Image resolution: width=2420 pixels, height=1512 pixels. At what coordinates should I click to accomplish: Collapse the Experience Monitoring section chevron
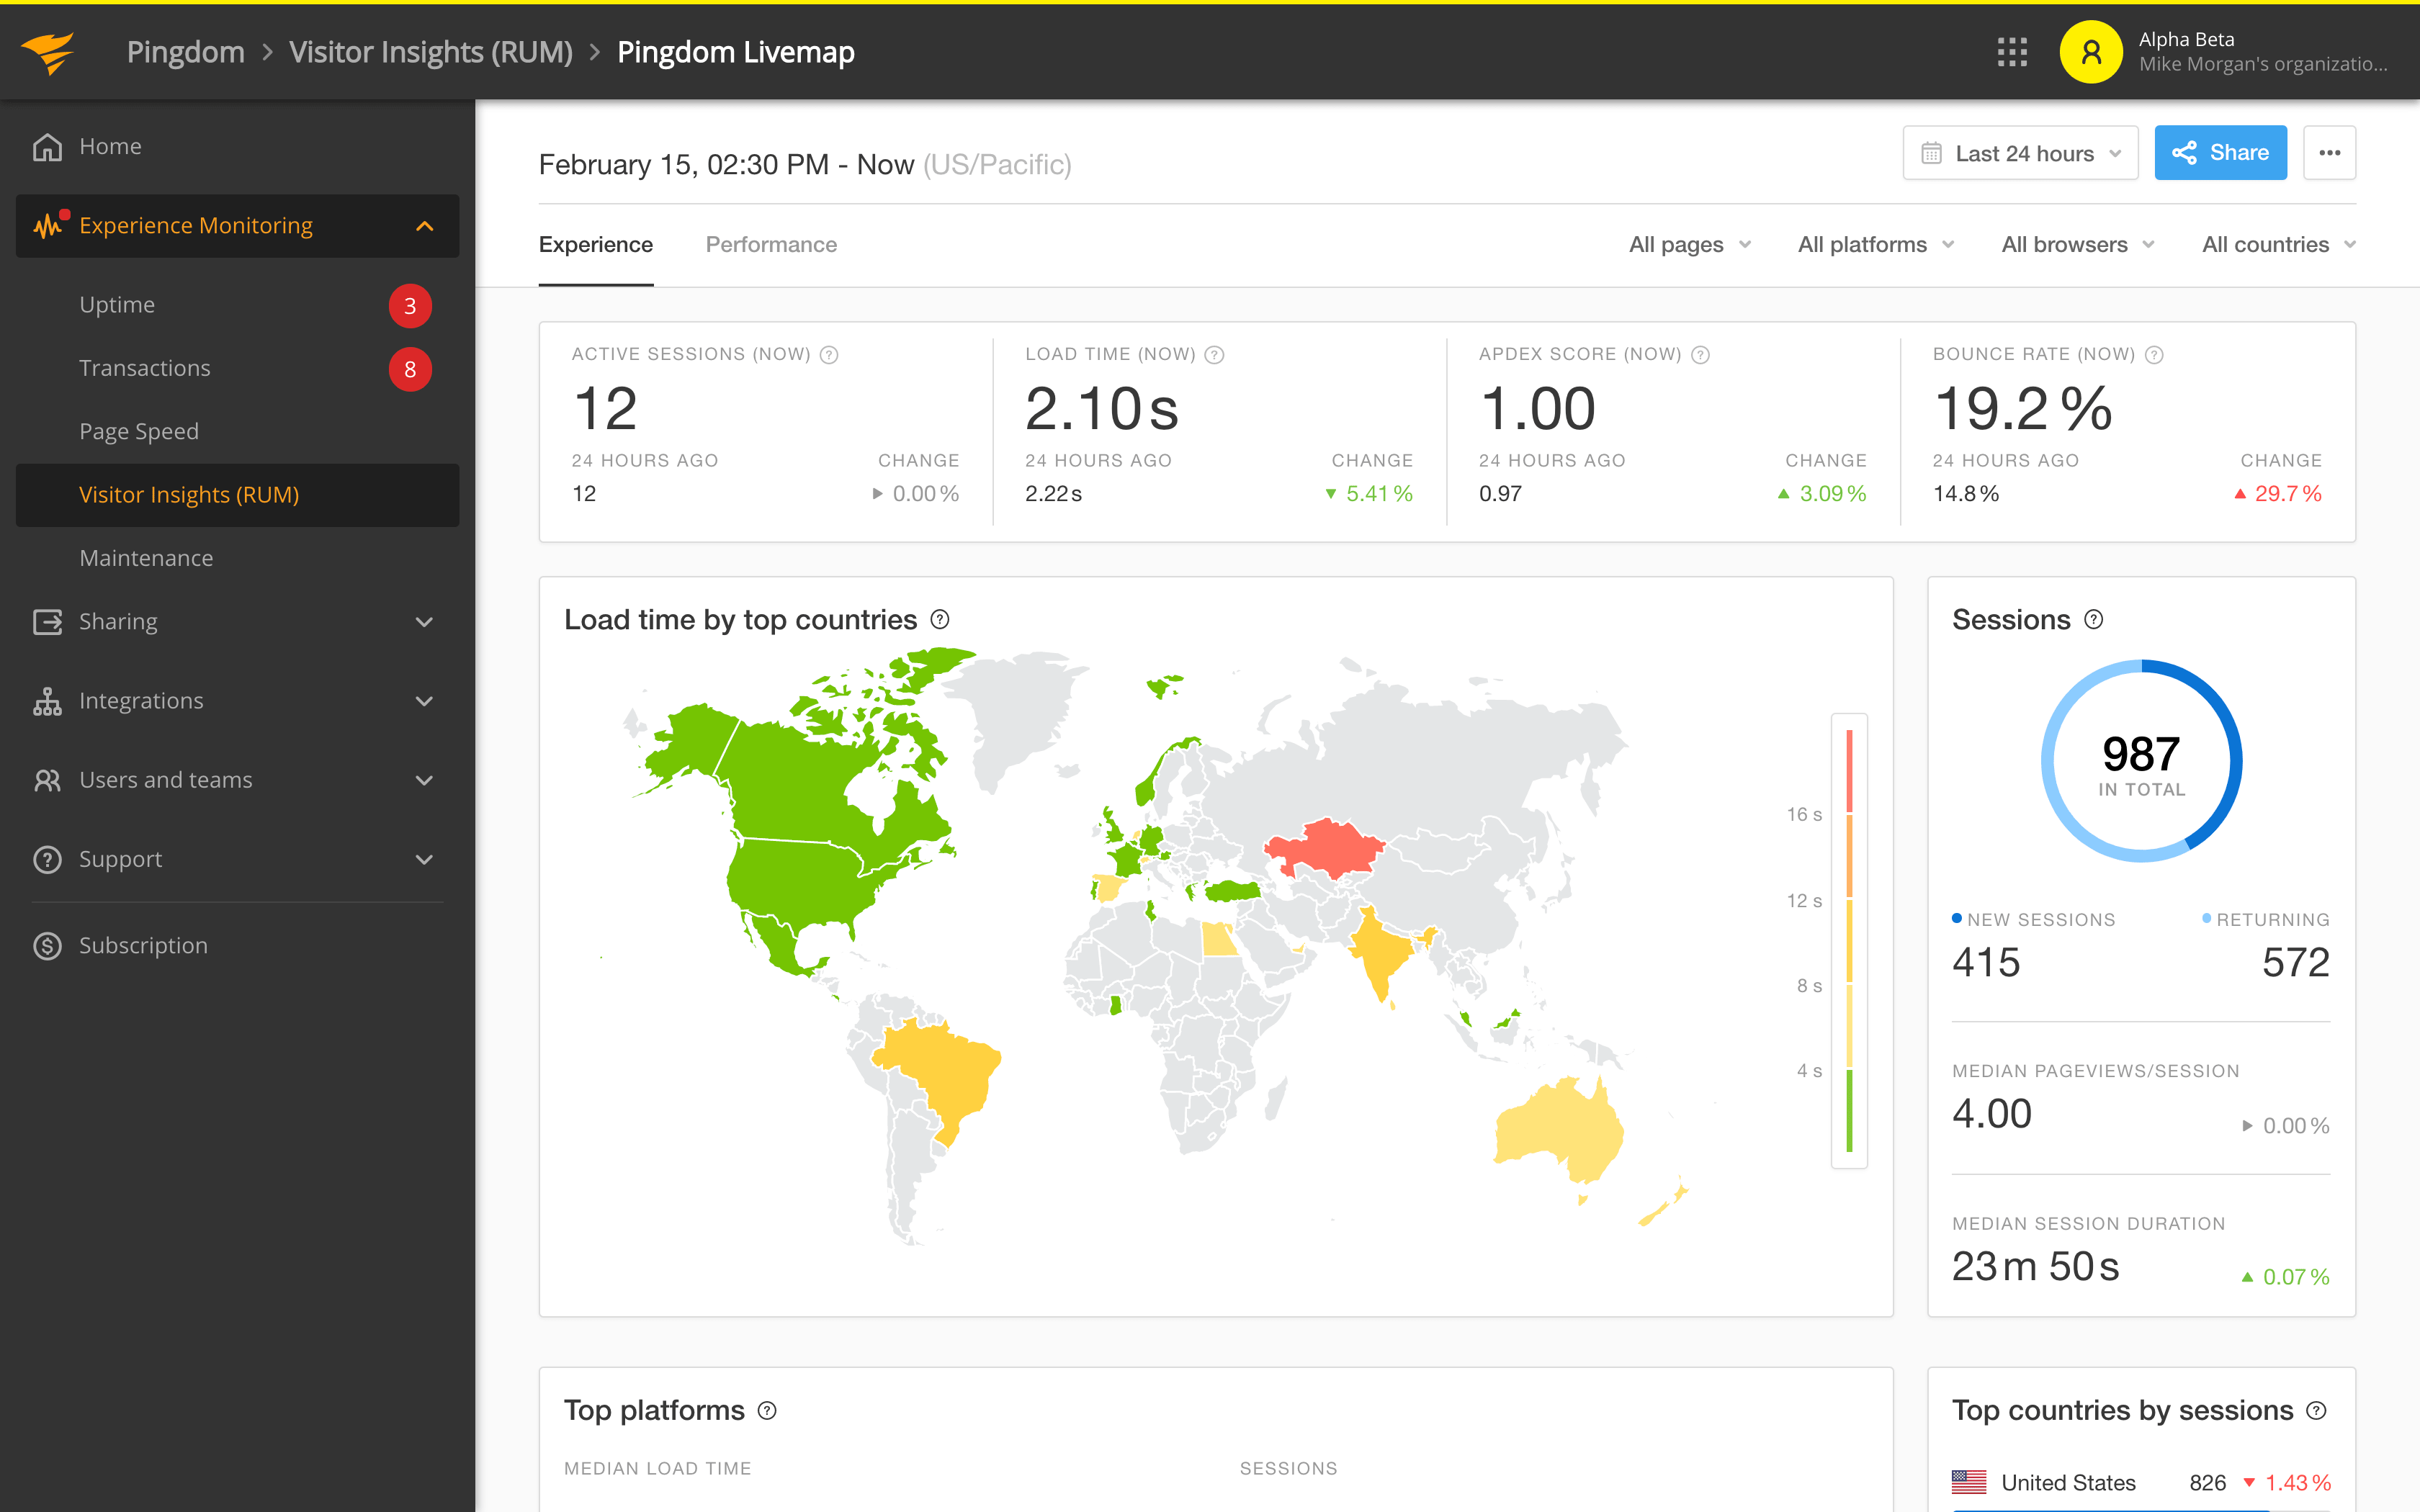(x=425, y=226)
